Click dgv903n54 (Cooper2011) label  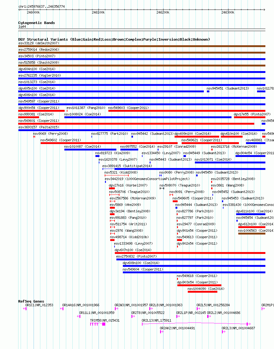[197, 282]
